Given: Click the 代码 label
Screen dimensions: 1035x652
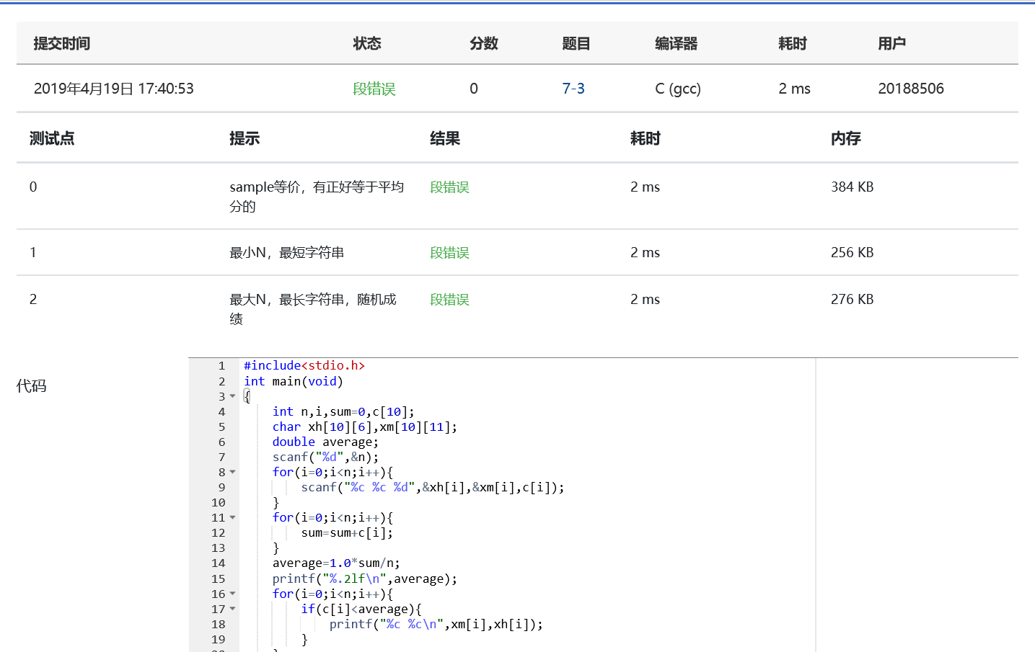Looking at the screenshot, I should [x=32, y=386].
